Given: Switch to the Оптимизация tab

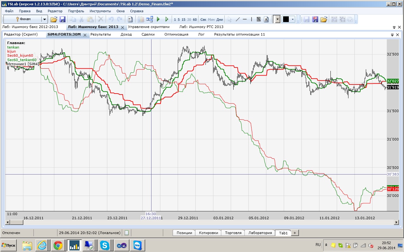Looking at the screenshot, I should pos(176,34).
